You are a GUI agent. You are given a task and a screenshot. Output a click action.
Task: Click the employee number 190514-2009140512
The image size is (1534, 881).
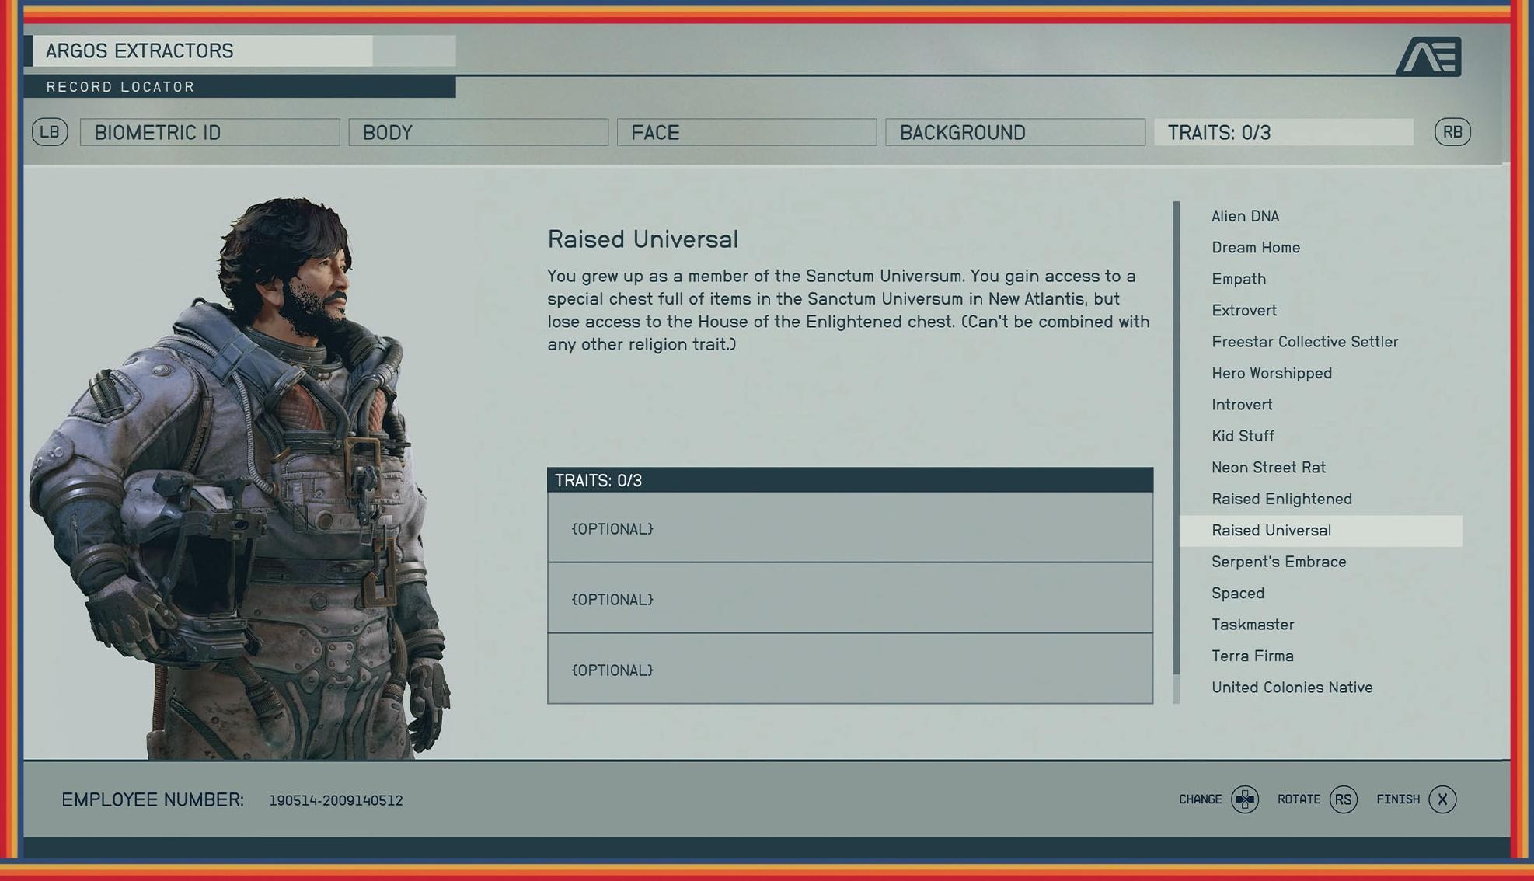click(336, 800)
